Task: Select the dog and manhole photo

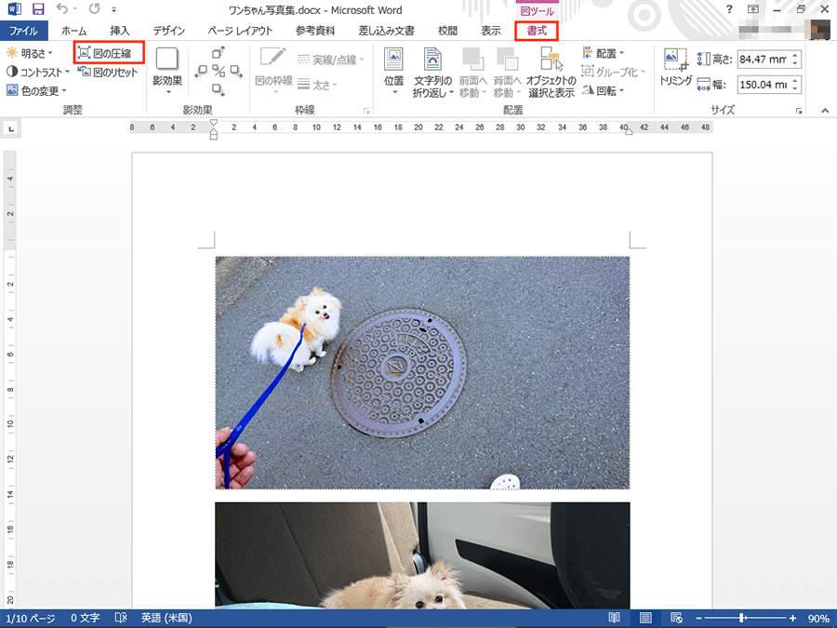Action: (x=422, y=372)
